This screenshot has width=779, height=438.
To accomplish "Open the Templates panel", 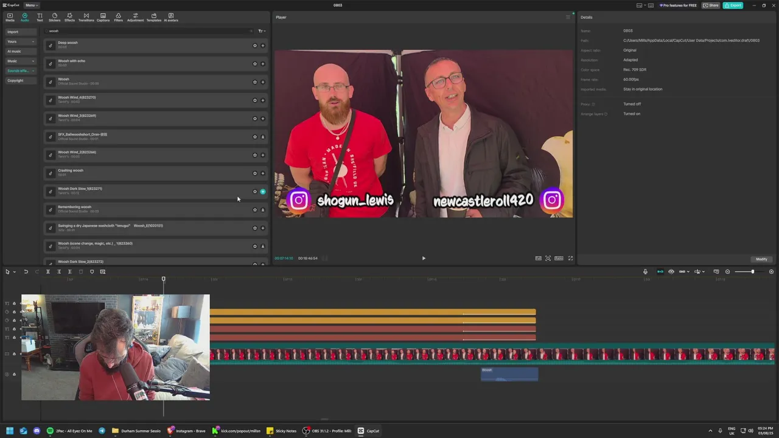I will [154, 17].
